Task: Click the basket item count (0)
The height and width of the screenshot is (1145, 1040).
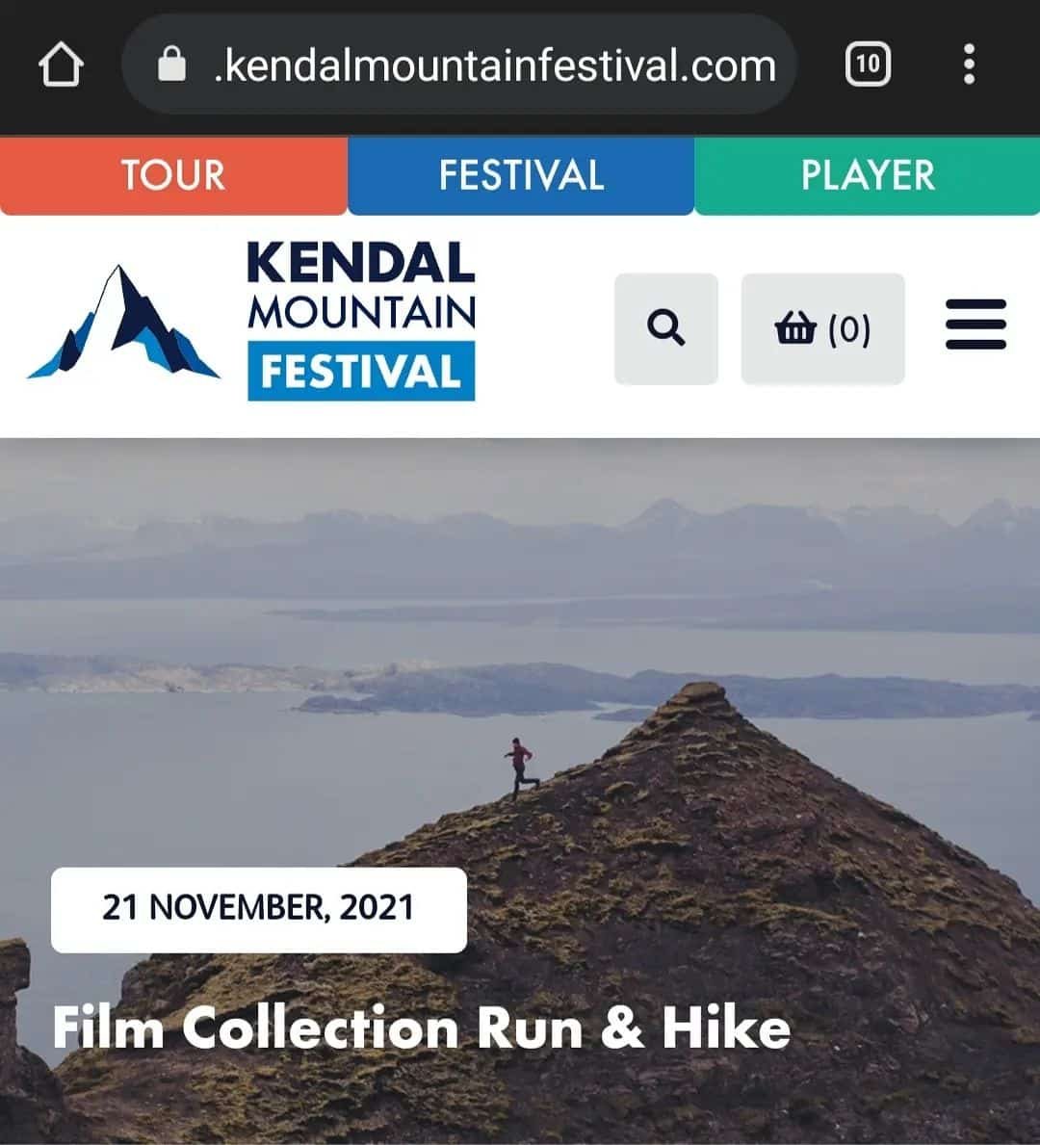Action: click(849, 329)
